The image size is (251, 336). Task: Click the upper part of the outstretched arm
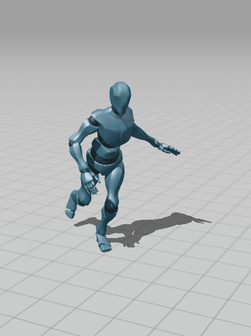[144, 134]
